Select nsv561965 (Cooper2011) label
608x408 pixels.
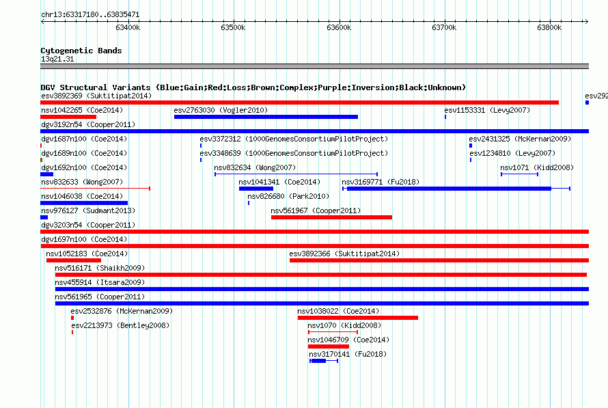point(100,297)
